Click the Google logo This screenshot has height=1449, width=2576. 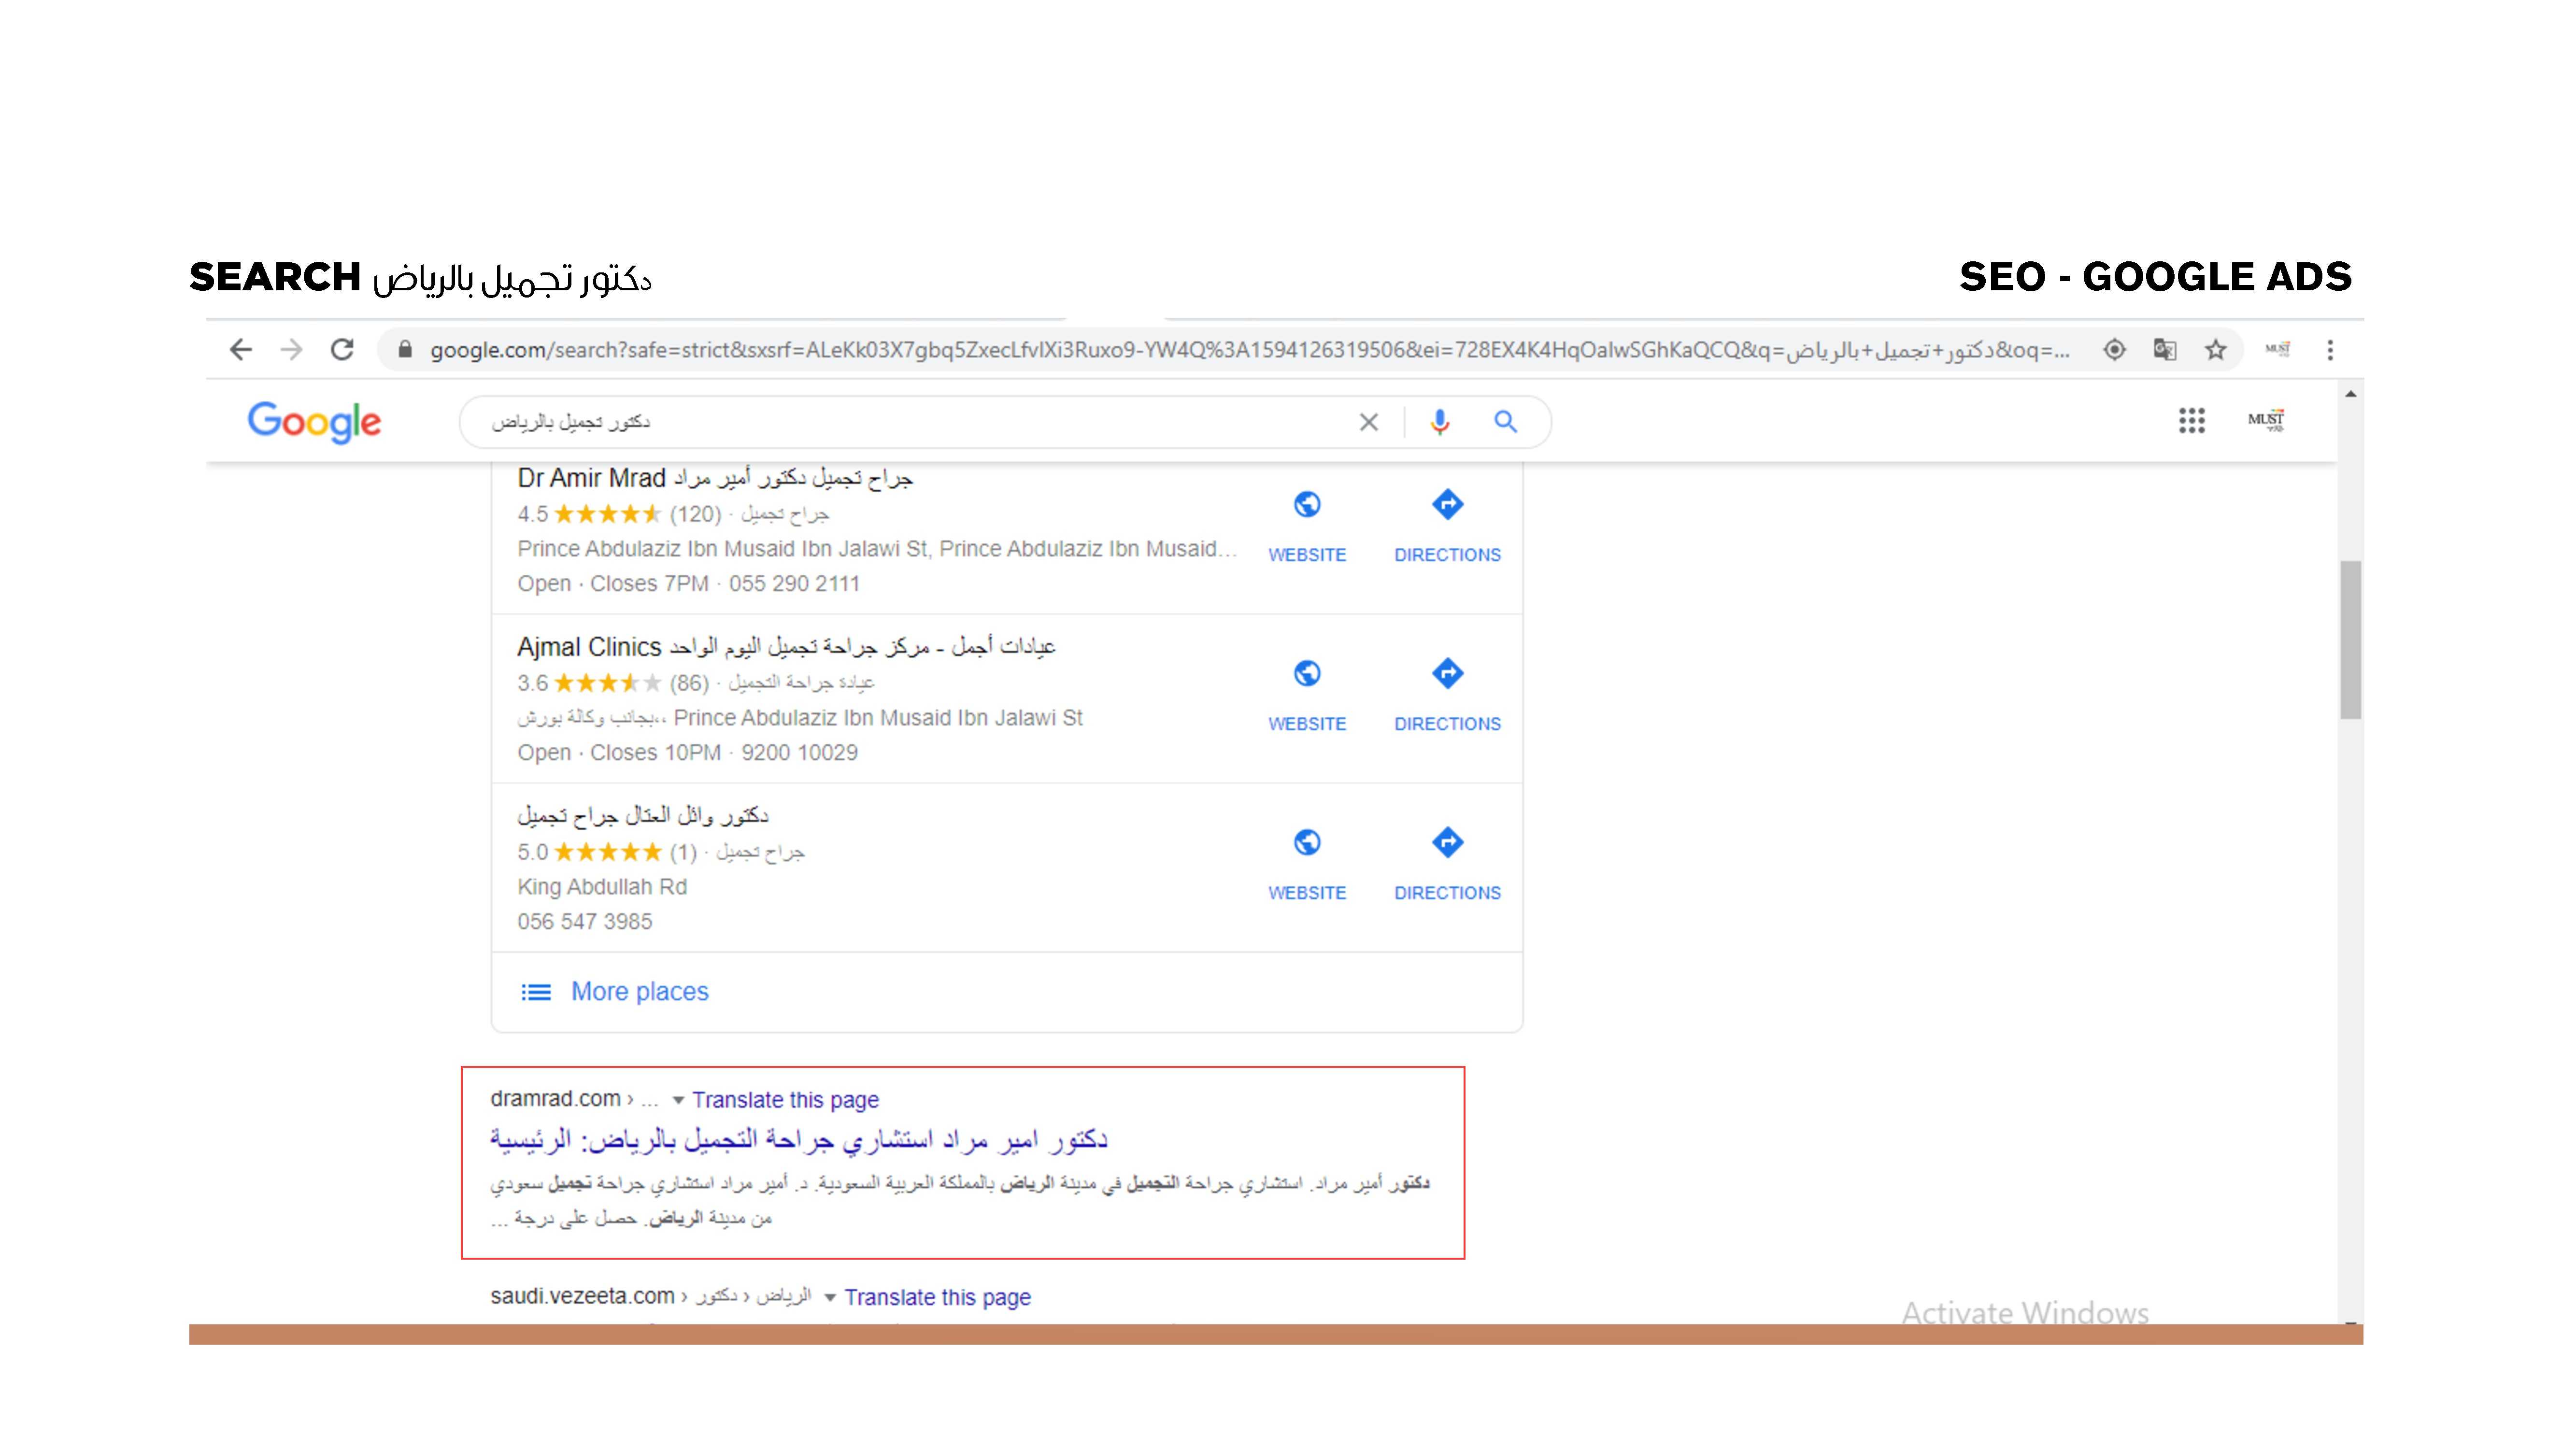click(314, 422)
